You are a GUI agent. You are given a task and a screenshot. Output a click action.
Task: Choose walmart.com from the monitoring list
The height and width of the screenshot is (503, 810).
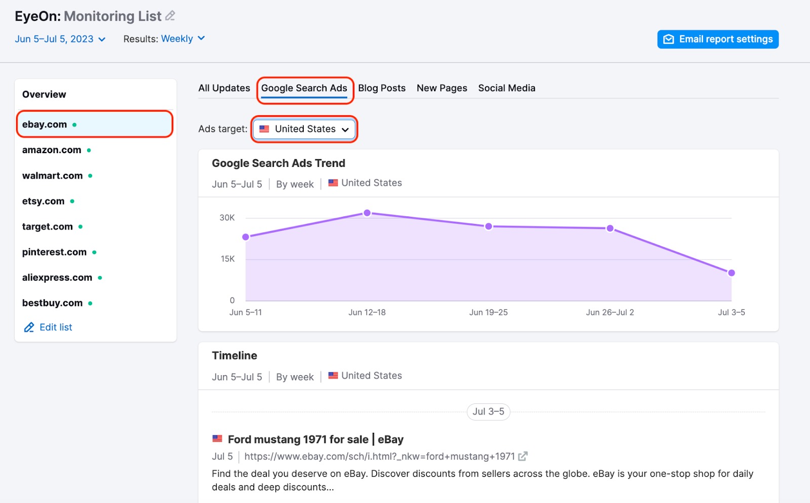pyautogui.click(x=52, y=176)
